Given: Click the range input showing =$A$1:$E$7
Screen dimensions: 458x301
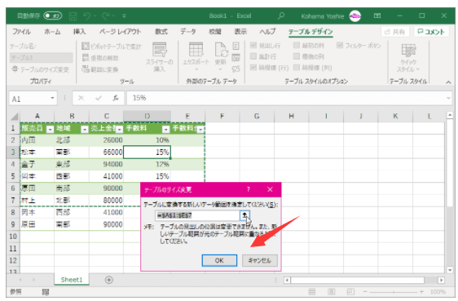Looking at the screenshot, I should (198, 215).
